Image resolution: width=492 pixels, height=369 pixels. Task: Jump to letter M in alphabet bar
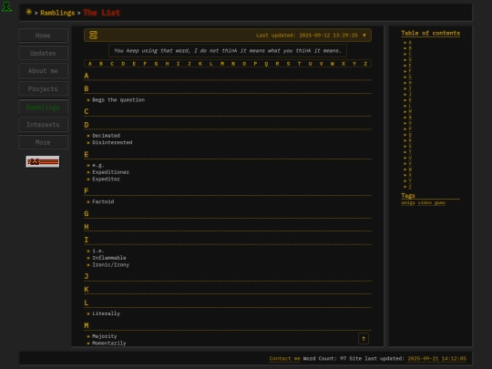[222, 64]
